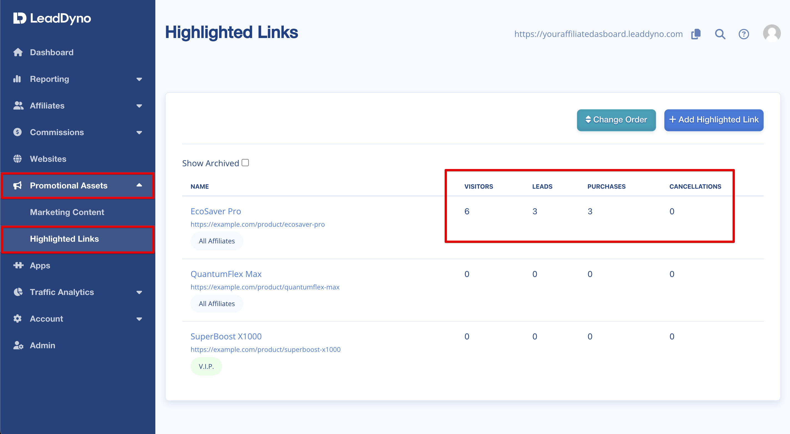Screen dimensions: 790x434
Task: Click All Affiliates tag under QuantumFlex Max
Action: (x=217, y=304)
